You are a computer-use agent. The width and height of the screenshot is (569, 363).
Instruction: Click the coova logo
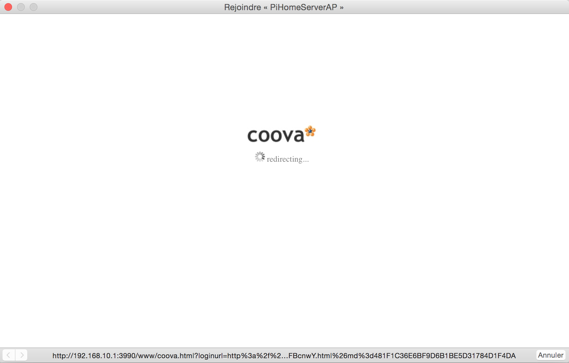coord(281,134)
